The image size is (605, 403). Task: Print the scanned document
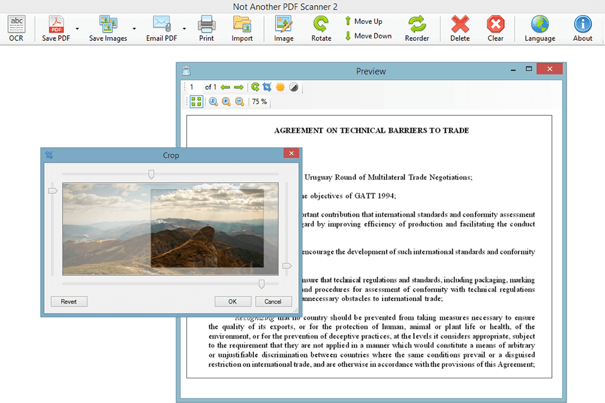pos(207,28)
